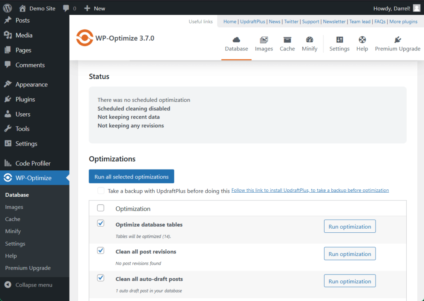
Task: Open the Demo Site home icon
Action: [22, 8]
